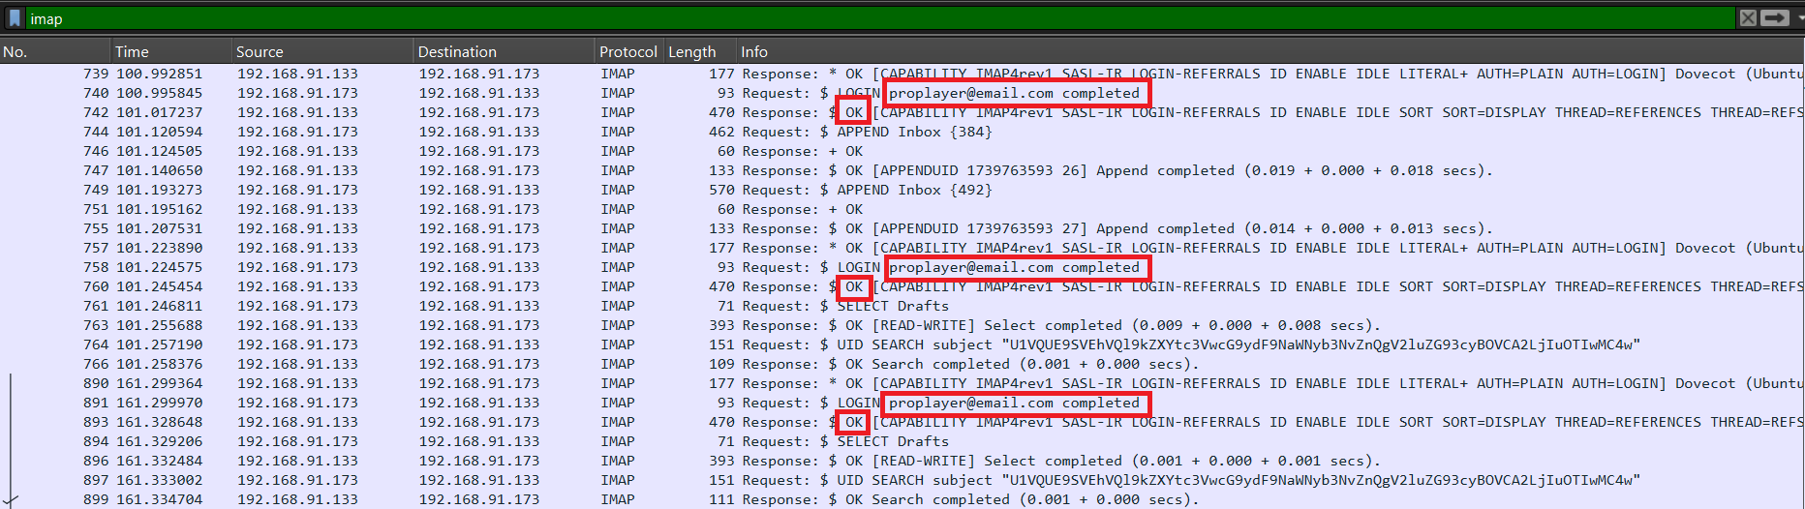Select packet 747 Append completed response

[484, 171]
